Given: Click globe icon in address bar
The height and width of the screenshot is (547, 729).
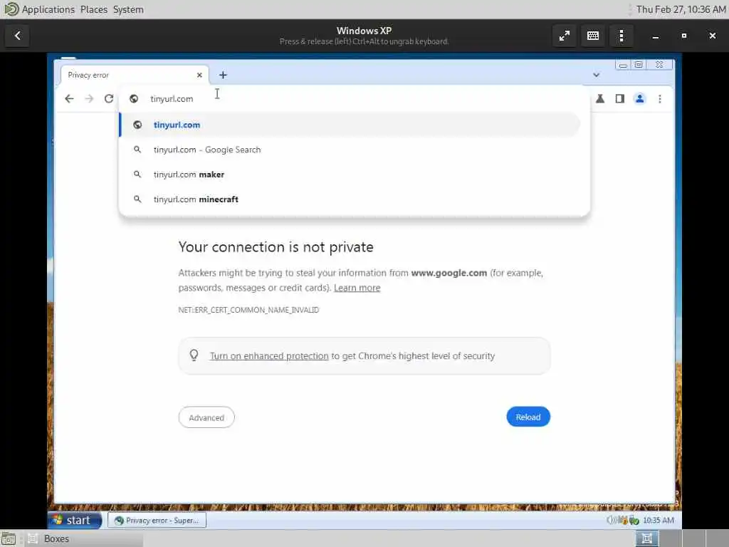Looking at the screenshot, I should tap(134, 98).
